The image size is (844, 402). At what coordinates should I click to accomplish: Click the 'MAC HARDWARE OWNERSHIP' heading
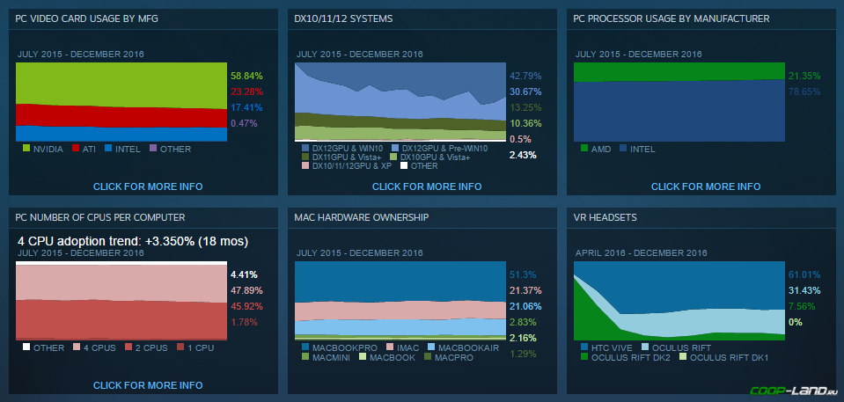(x=362, y=217)
